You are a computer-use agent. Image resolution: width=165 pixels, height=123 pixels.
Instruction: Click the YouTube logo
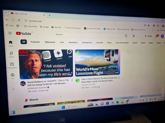point(24,33)
